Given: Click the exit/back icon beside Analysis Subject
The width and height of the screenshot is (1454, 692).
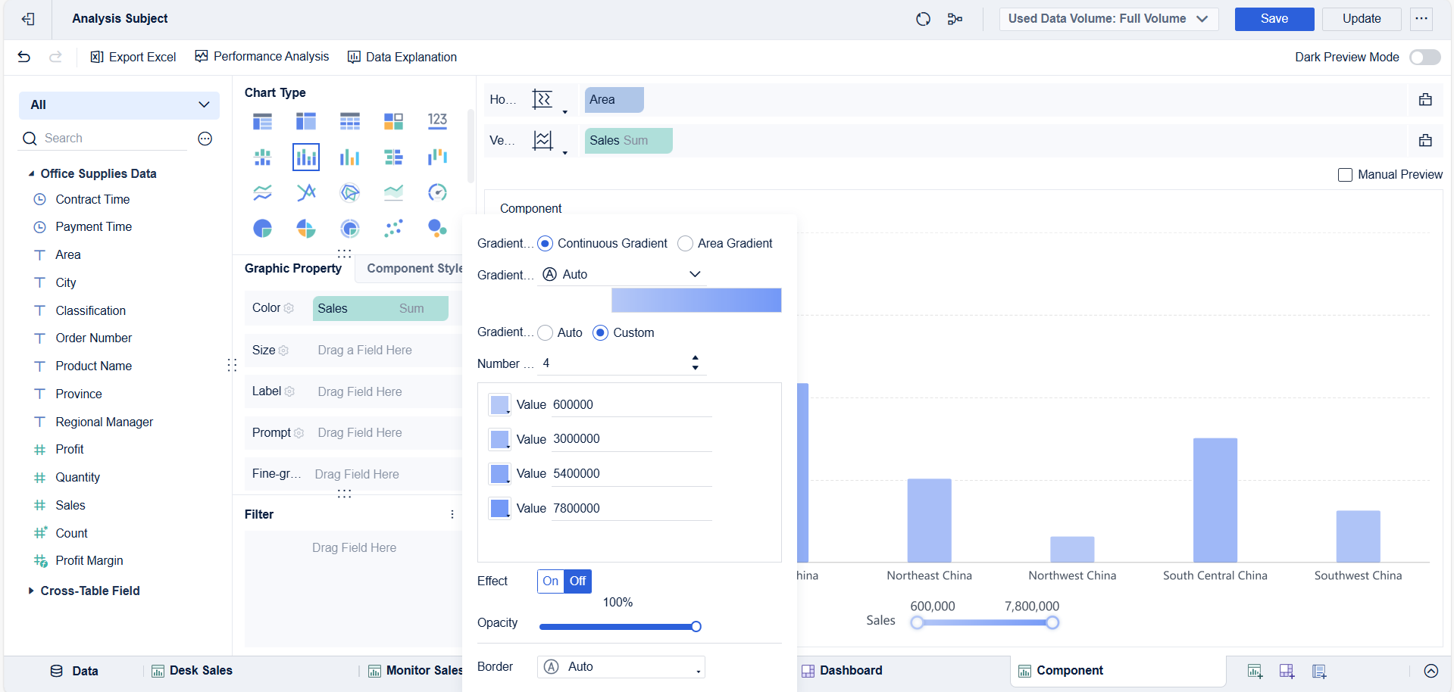Looking at the screenshot, I should pyautogui.click(x=28, y=19).
